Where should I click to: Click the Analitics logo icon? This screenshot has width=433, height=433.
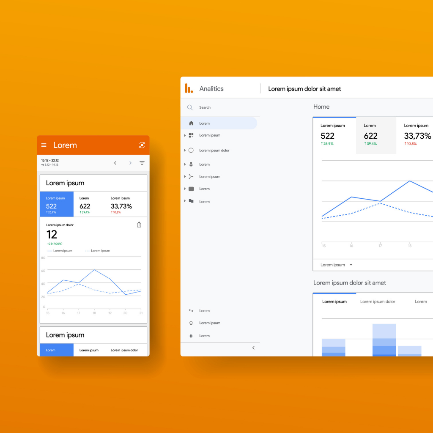189,88
